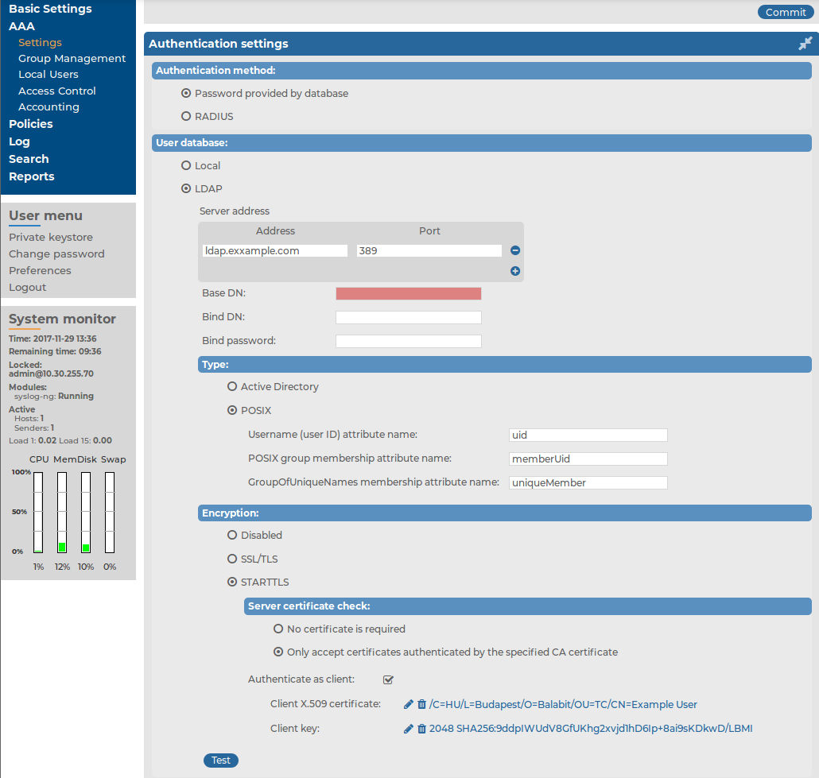Screen dimensions: 819x778
Task: Select No certificate is required
Action: click(x=278, y=629)
